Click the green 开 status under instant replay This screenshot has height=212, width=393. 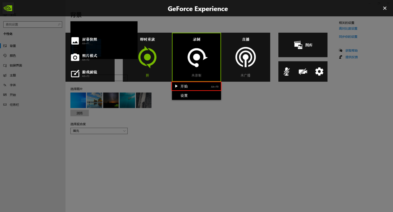(x=147, y=75)
